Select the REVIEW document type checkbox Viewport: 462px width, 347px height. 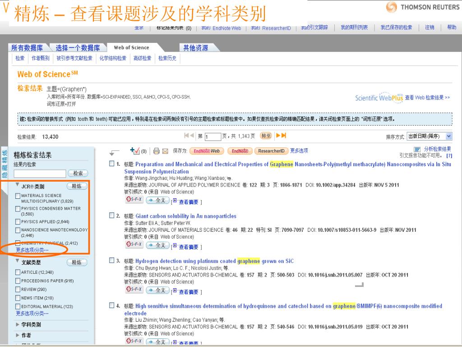[18, 289]
